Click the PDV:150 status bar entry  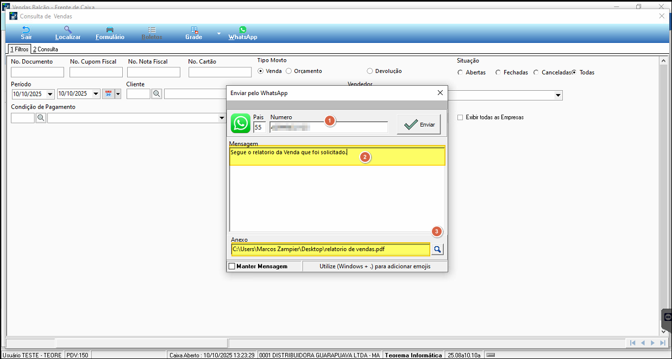point(77,355)
